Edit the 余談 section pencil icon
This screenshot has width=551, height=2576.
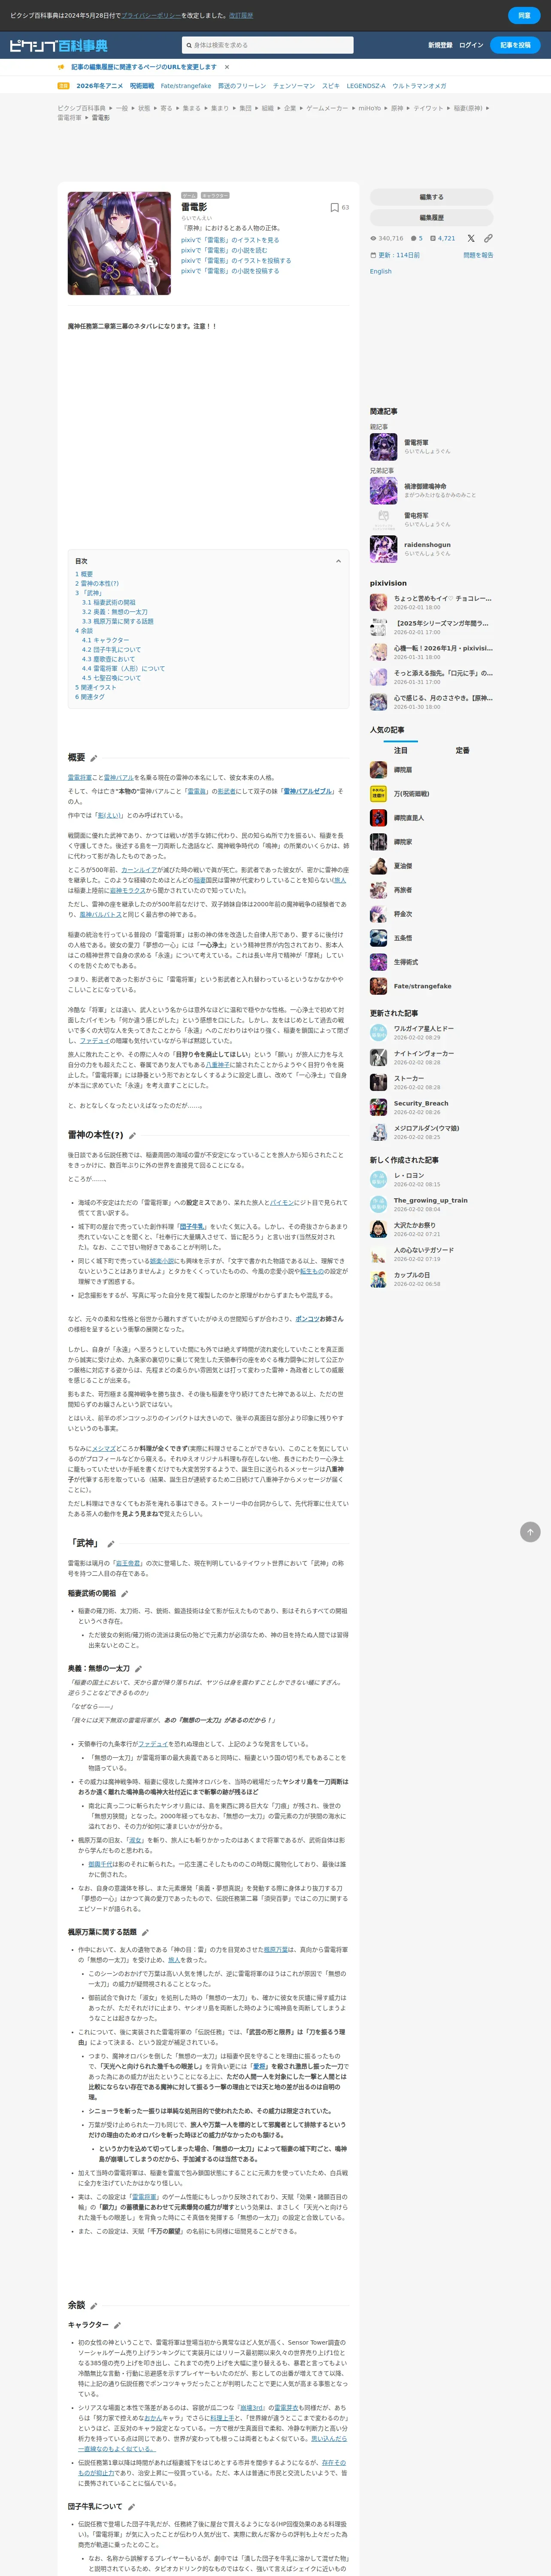[x=95, y=2306]
